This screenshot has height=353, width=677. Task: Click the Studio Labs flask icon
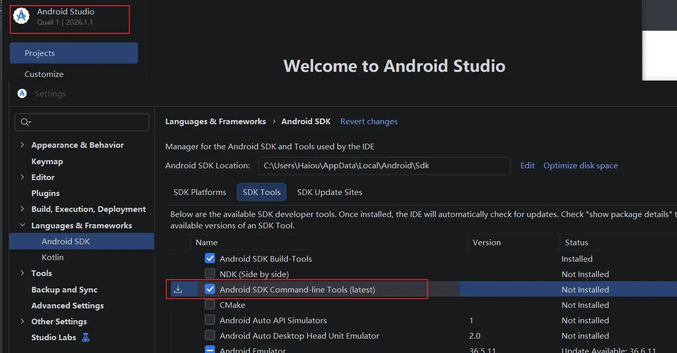[86, 337]
